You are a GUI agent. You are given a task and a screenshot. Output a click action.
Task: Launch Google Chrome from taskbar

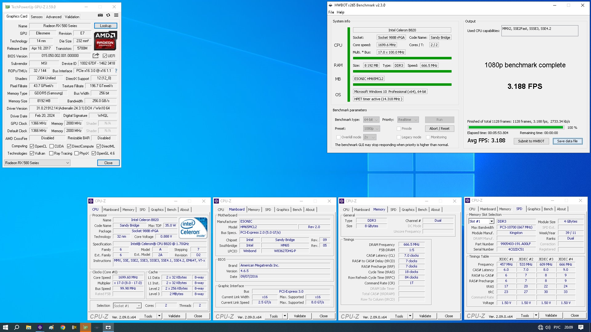tap(63, 327)
